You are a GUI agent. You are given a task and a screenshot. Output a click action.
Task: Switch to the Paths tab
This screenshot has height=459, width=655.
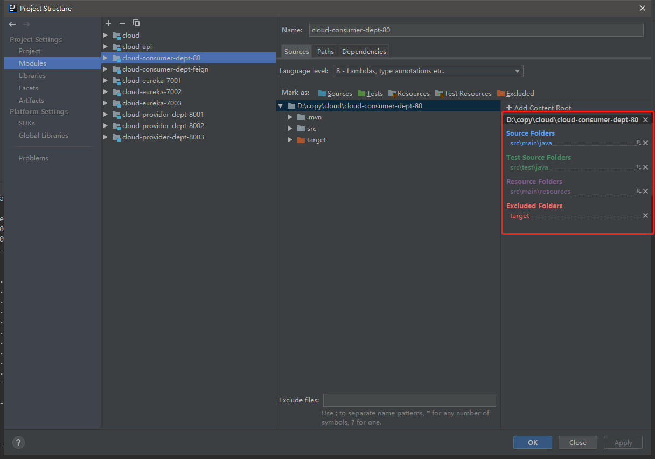click(x=325, y=52)
